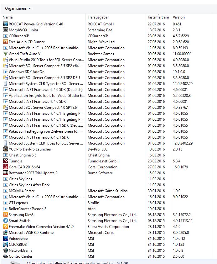Click publisher Microsoft Game Studios
217x264 pixels.
[x=108, y=191]
